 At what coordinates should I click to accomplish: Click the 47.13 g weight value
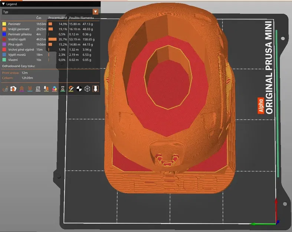88,24
